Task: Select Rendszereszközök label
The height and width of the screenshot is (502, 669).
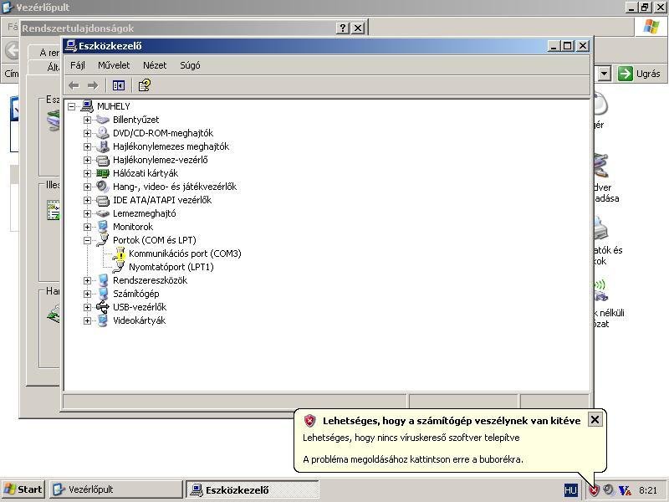Action: pos(151,280)
